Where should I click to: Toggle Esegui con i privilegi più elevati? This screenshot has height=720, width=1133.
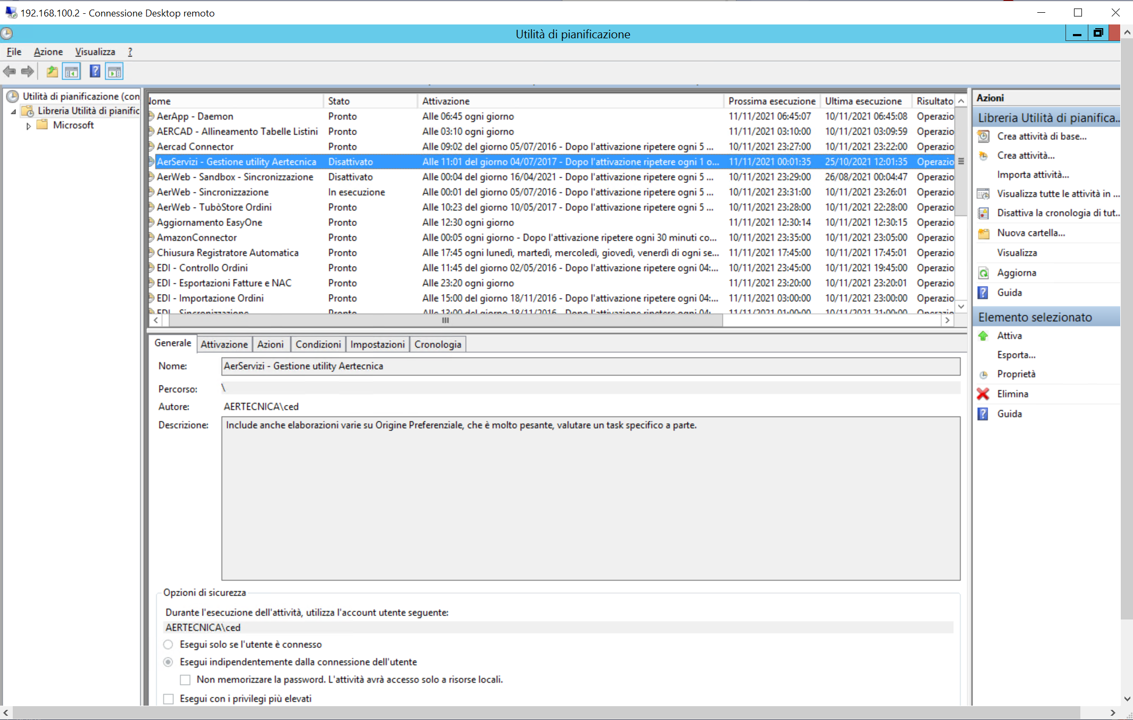point(169,699)
